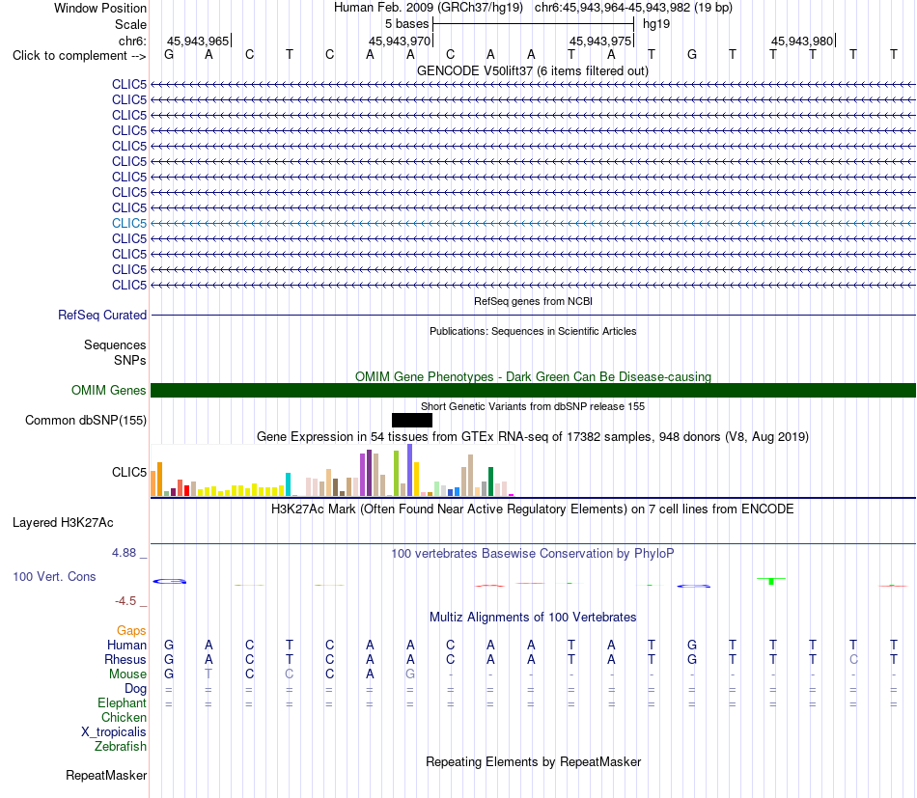Click the RepeatMasker track label
The image size is (917, 798).
coord(106,775)
